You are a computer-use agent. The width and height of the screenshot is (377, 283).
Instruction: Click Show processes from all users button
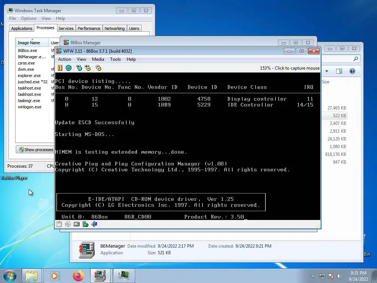click(x=36, y=150)
